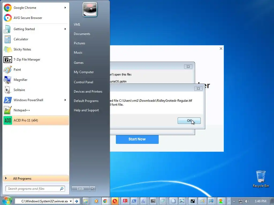274x205 pixels.
Task: Open Sticky Notes
Action: pyautogui.click(x=36, y=49)
